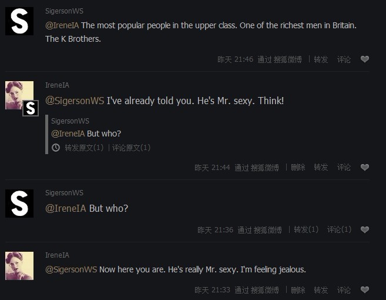Click 评论原文(1) in quoted post
Image resolution: width=386 pixels, height=300 pixels.
pos(132,148)
